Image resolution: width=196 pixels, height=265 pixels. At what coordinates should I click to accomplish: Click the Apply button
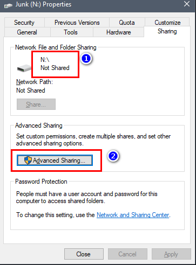(x=171, y=254)
